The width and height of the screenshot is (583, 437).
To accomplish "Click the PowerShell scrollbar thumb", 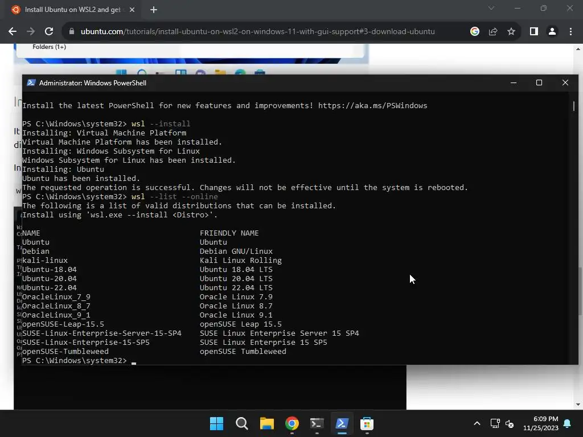I will (x=574, y=105).
